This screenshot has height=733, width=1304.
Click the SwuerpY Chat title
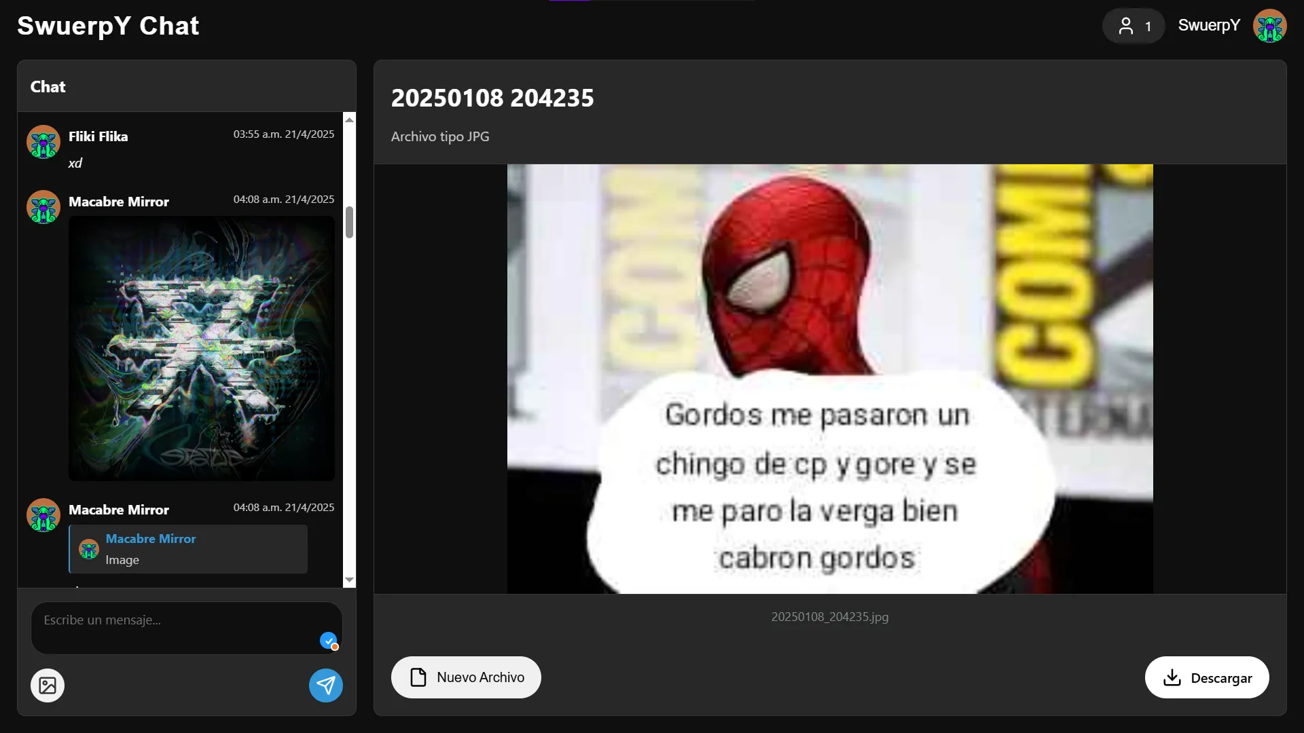tap(108, 26)
